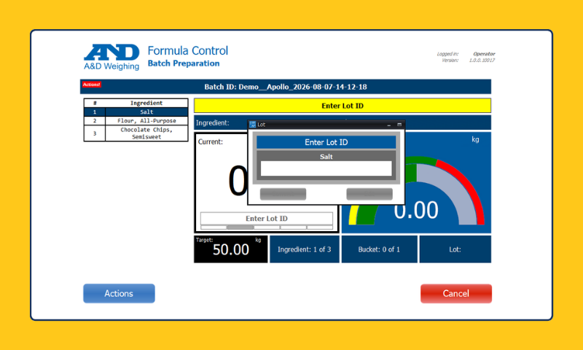
Task: Click the Bucket: 0 of 1 panel
Action: (379, 249)
